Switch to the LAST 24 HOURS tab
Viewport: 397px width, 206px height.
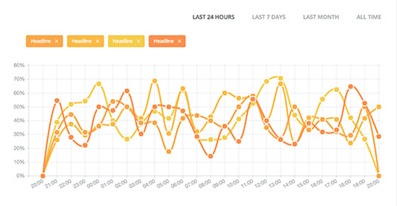point(214,17)
